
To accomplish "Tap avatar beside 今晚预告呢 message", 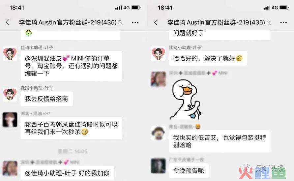I will 158,166.
